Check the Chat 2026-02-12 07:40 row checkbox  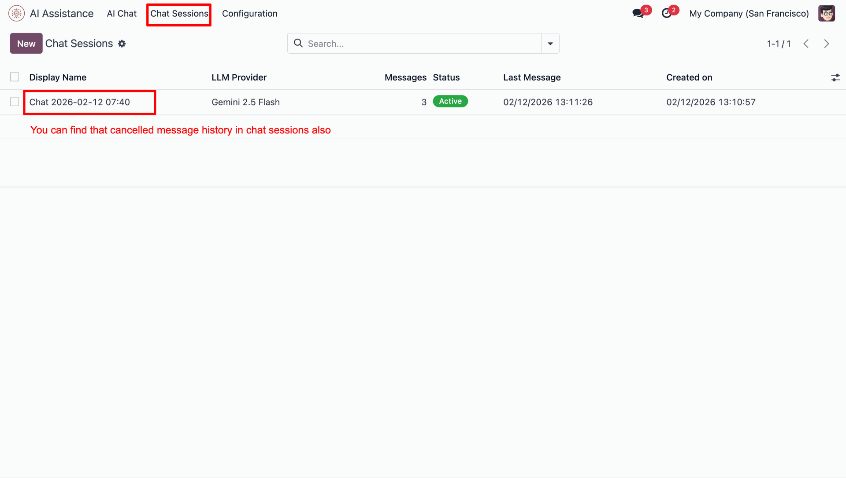pos(15,102)
